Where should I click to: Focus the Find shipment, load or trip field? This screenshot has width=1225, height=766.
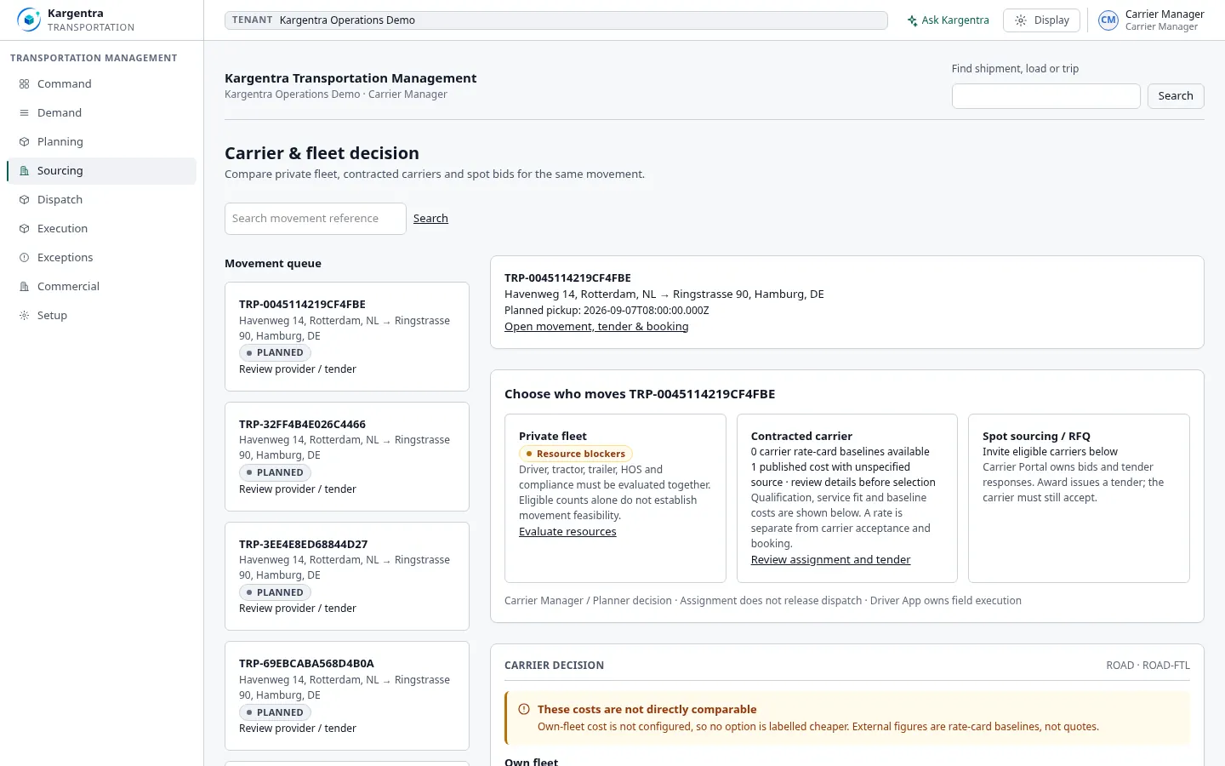[x=1046, y=96]
